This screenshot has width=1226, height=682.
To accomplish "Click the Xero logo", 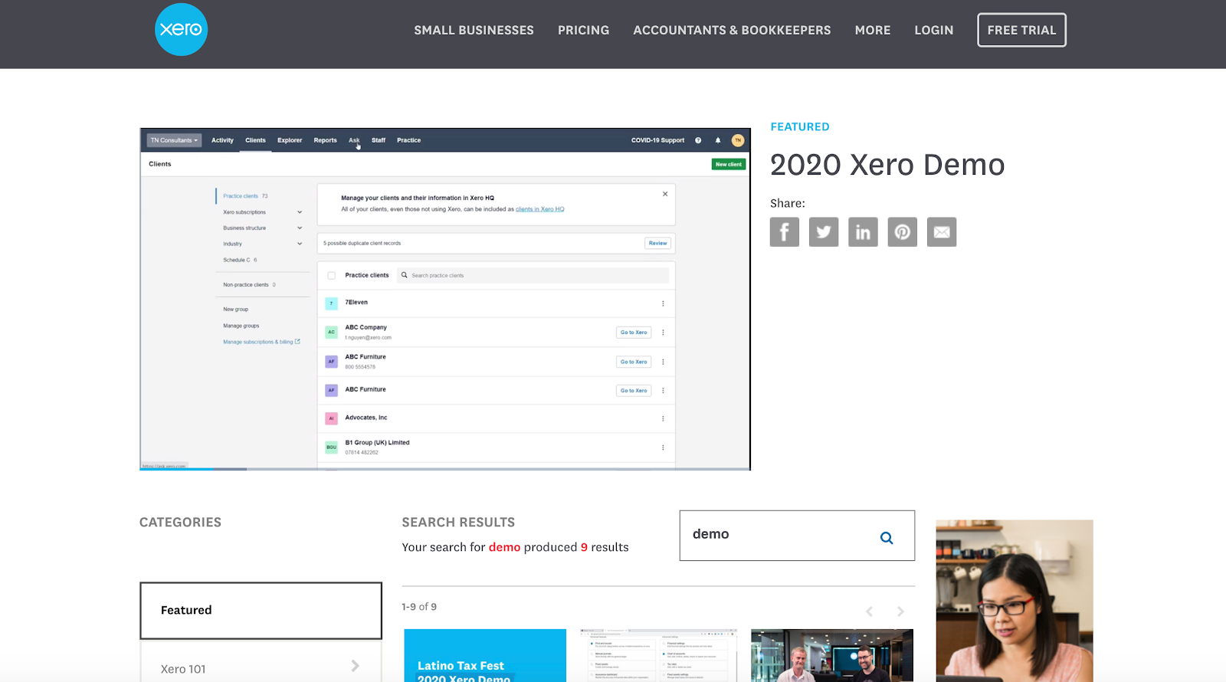I will point(182,30).
